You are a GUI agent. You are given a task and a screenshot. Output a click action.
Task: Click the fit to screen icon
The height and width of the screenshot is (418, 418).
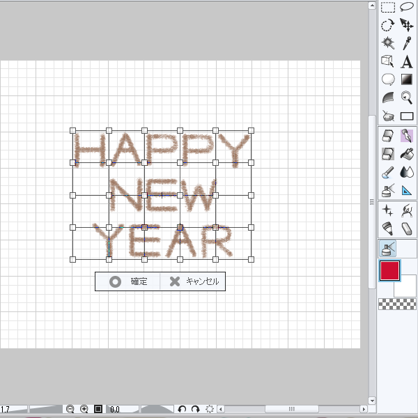[98, 409]
